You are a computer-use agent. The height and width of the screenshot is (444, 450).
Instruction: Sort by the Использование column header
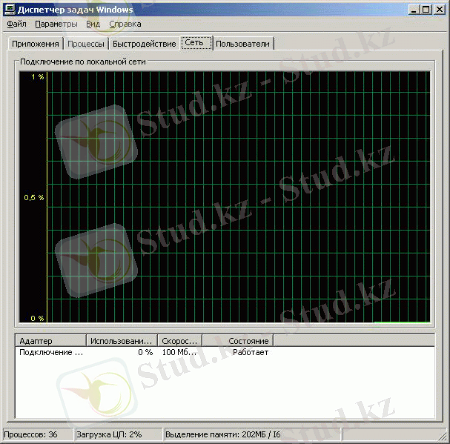122,341
